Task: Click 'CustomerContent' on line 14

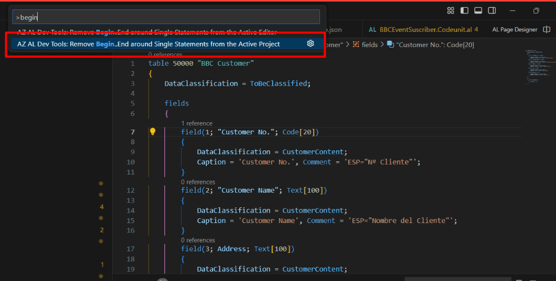Action: (x=313, y=210)
